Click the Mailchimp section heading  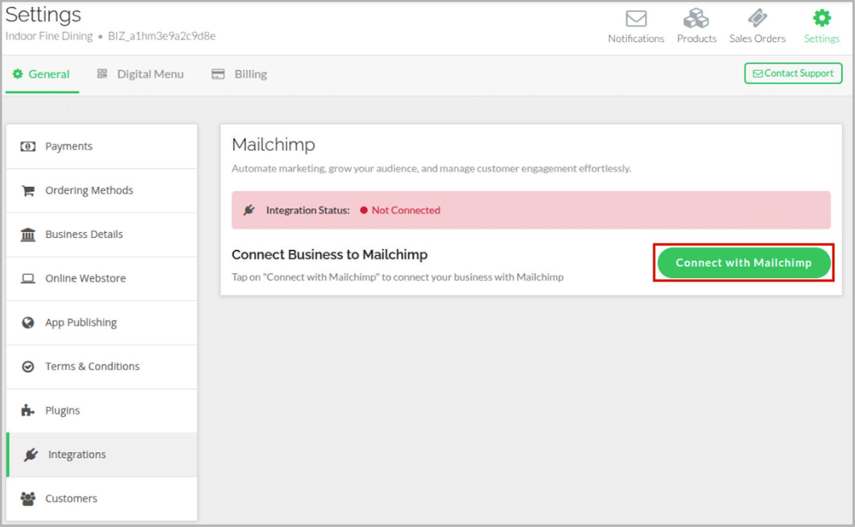(273, 145)
